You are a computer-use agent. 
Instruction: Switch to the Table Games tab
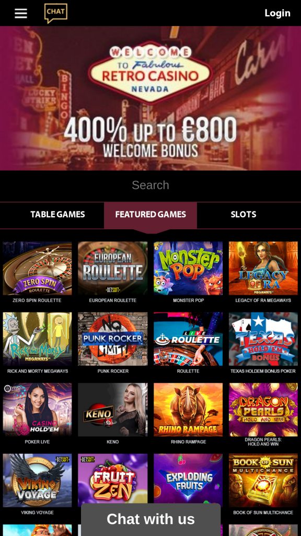[x=57, y=215]
